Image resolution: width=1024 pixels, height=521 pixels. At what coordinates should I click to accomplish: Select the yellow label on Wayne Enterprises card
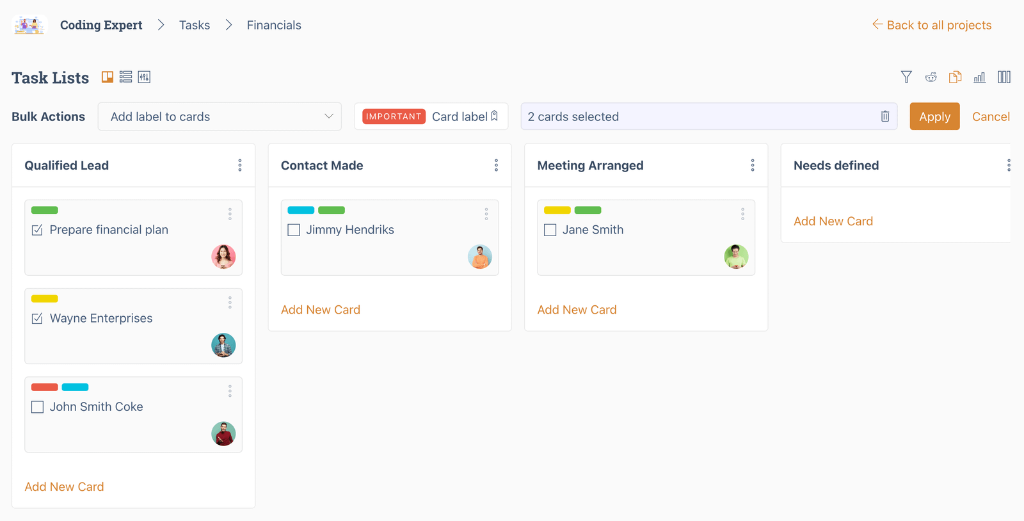point(44,298)
